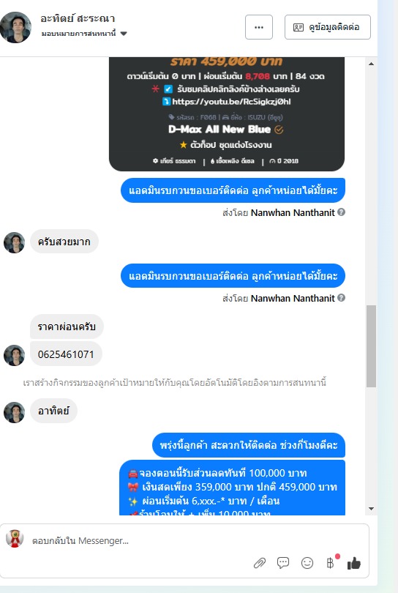Screen dimensions: 398x593
Task: Open อะทิตย์ สะระณา profile picture in header
Action: (15, 27)
